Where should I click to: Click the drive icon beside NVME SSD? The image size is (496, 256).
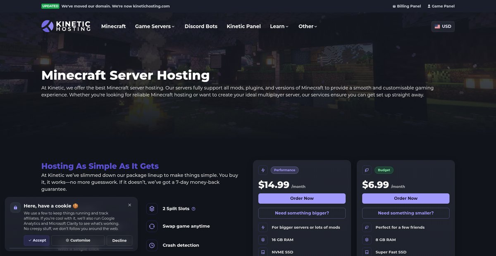pyautogui.click(x=263, y=252)
